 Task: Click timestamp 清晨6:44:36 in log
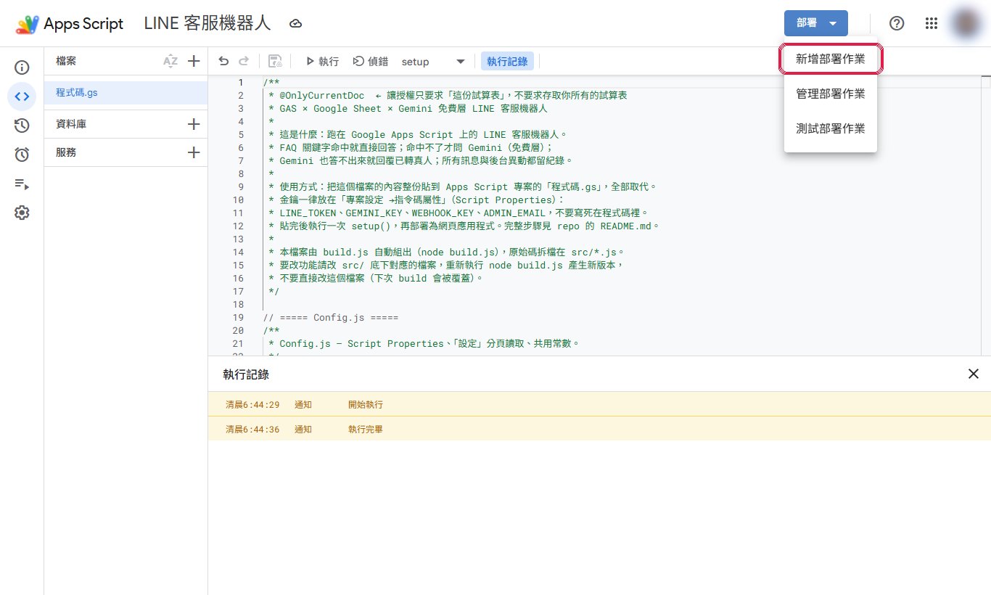252,429
